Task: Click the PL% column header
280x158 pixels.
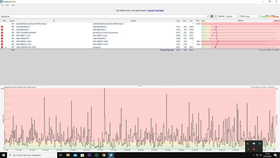Action: [198, 21]
